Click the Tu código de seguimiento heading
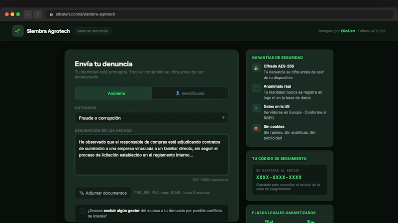Image resolution: width=398 pixels, height=223 pixels. [x=279, y=159]
